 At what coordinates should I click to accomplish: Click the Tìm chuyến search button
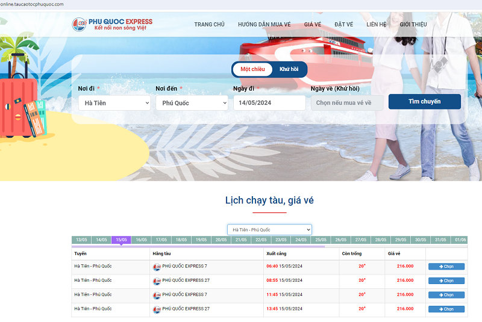tap(425, 102)
